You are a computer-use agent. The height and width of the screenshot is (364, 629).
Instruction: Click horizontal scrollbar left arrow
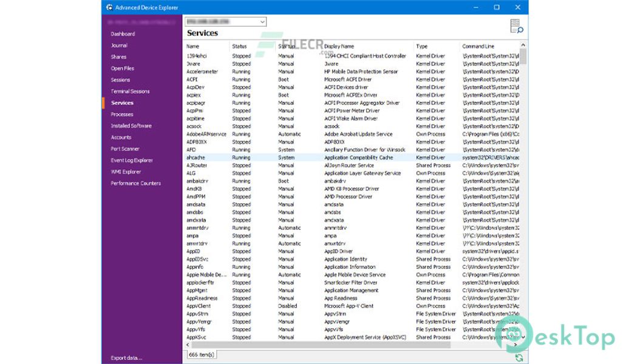pyautogui.click(x=187, y=345)
